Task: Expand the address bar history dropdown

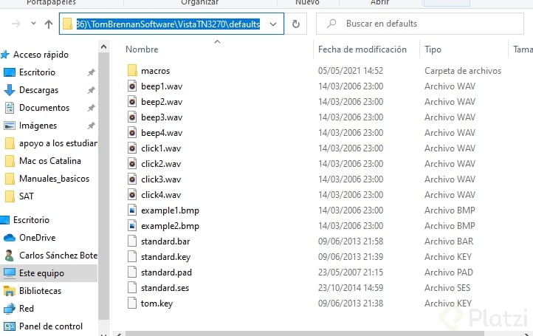Action: pos(273,24)
